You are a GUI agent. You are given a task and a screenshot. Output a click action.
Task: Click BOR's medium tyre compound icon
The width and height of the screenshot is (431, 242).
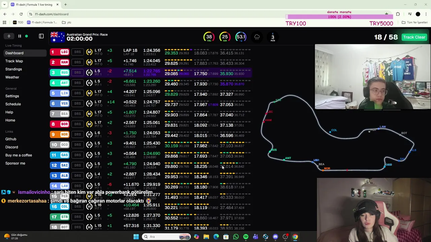click(89, 124)
